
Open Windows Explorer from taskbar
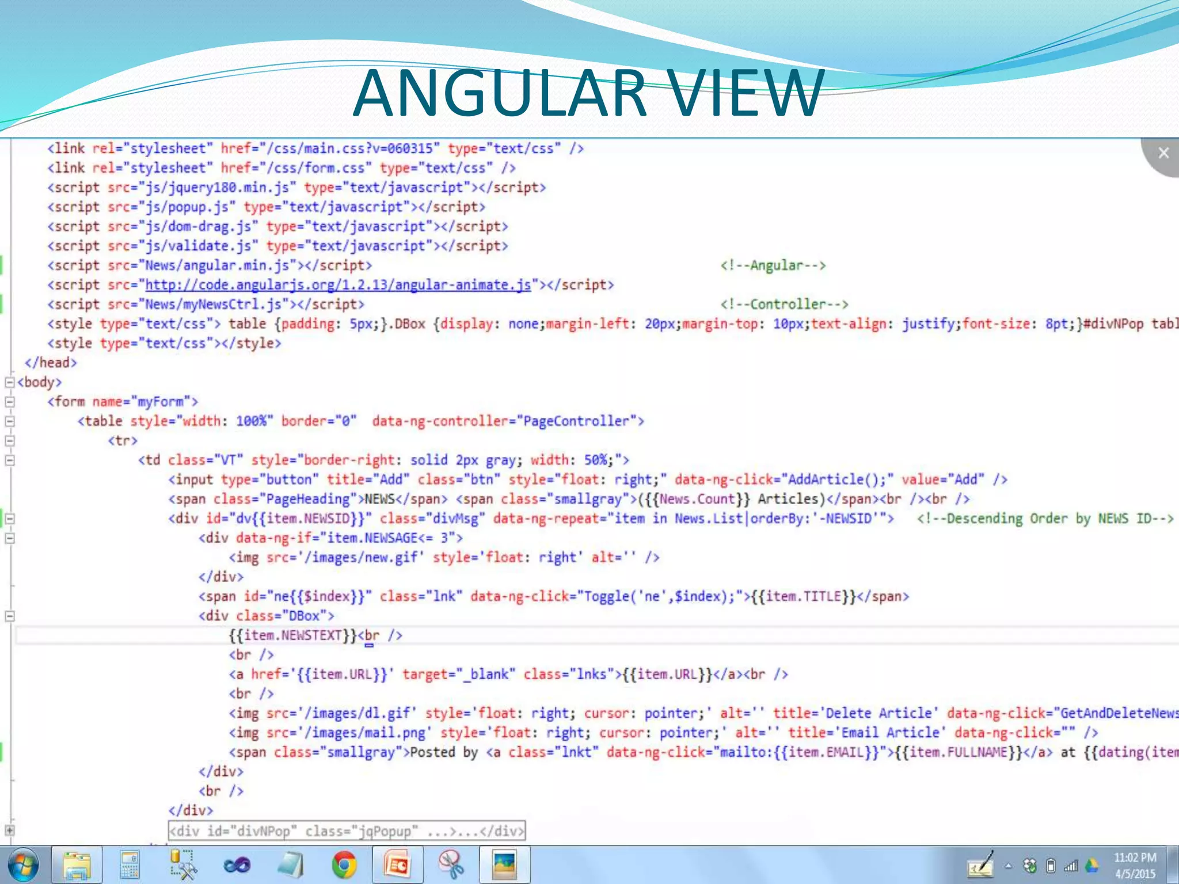pos(78,865)
